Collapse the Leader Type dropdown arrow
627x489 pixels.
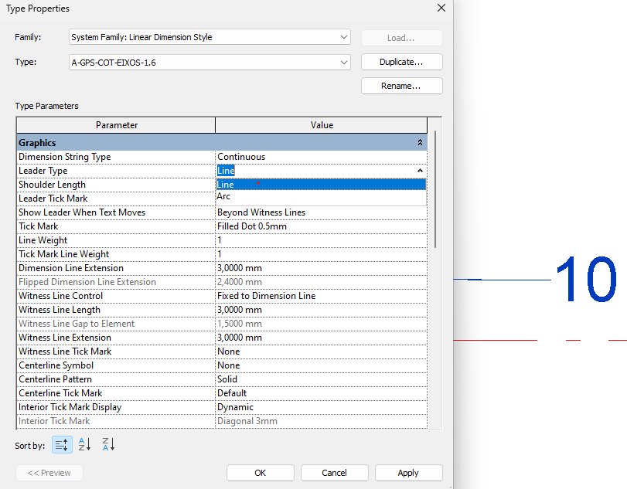click(420, 171)
